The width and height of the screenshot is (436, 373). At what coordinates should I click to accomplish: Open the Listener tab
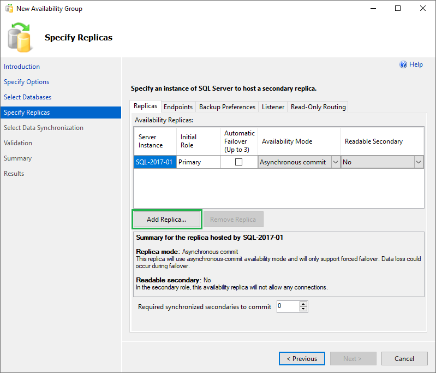273,107
